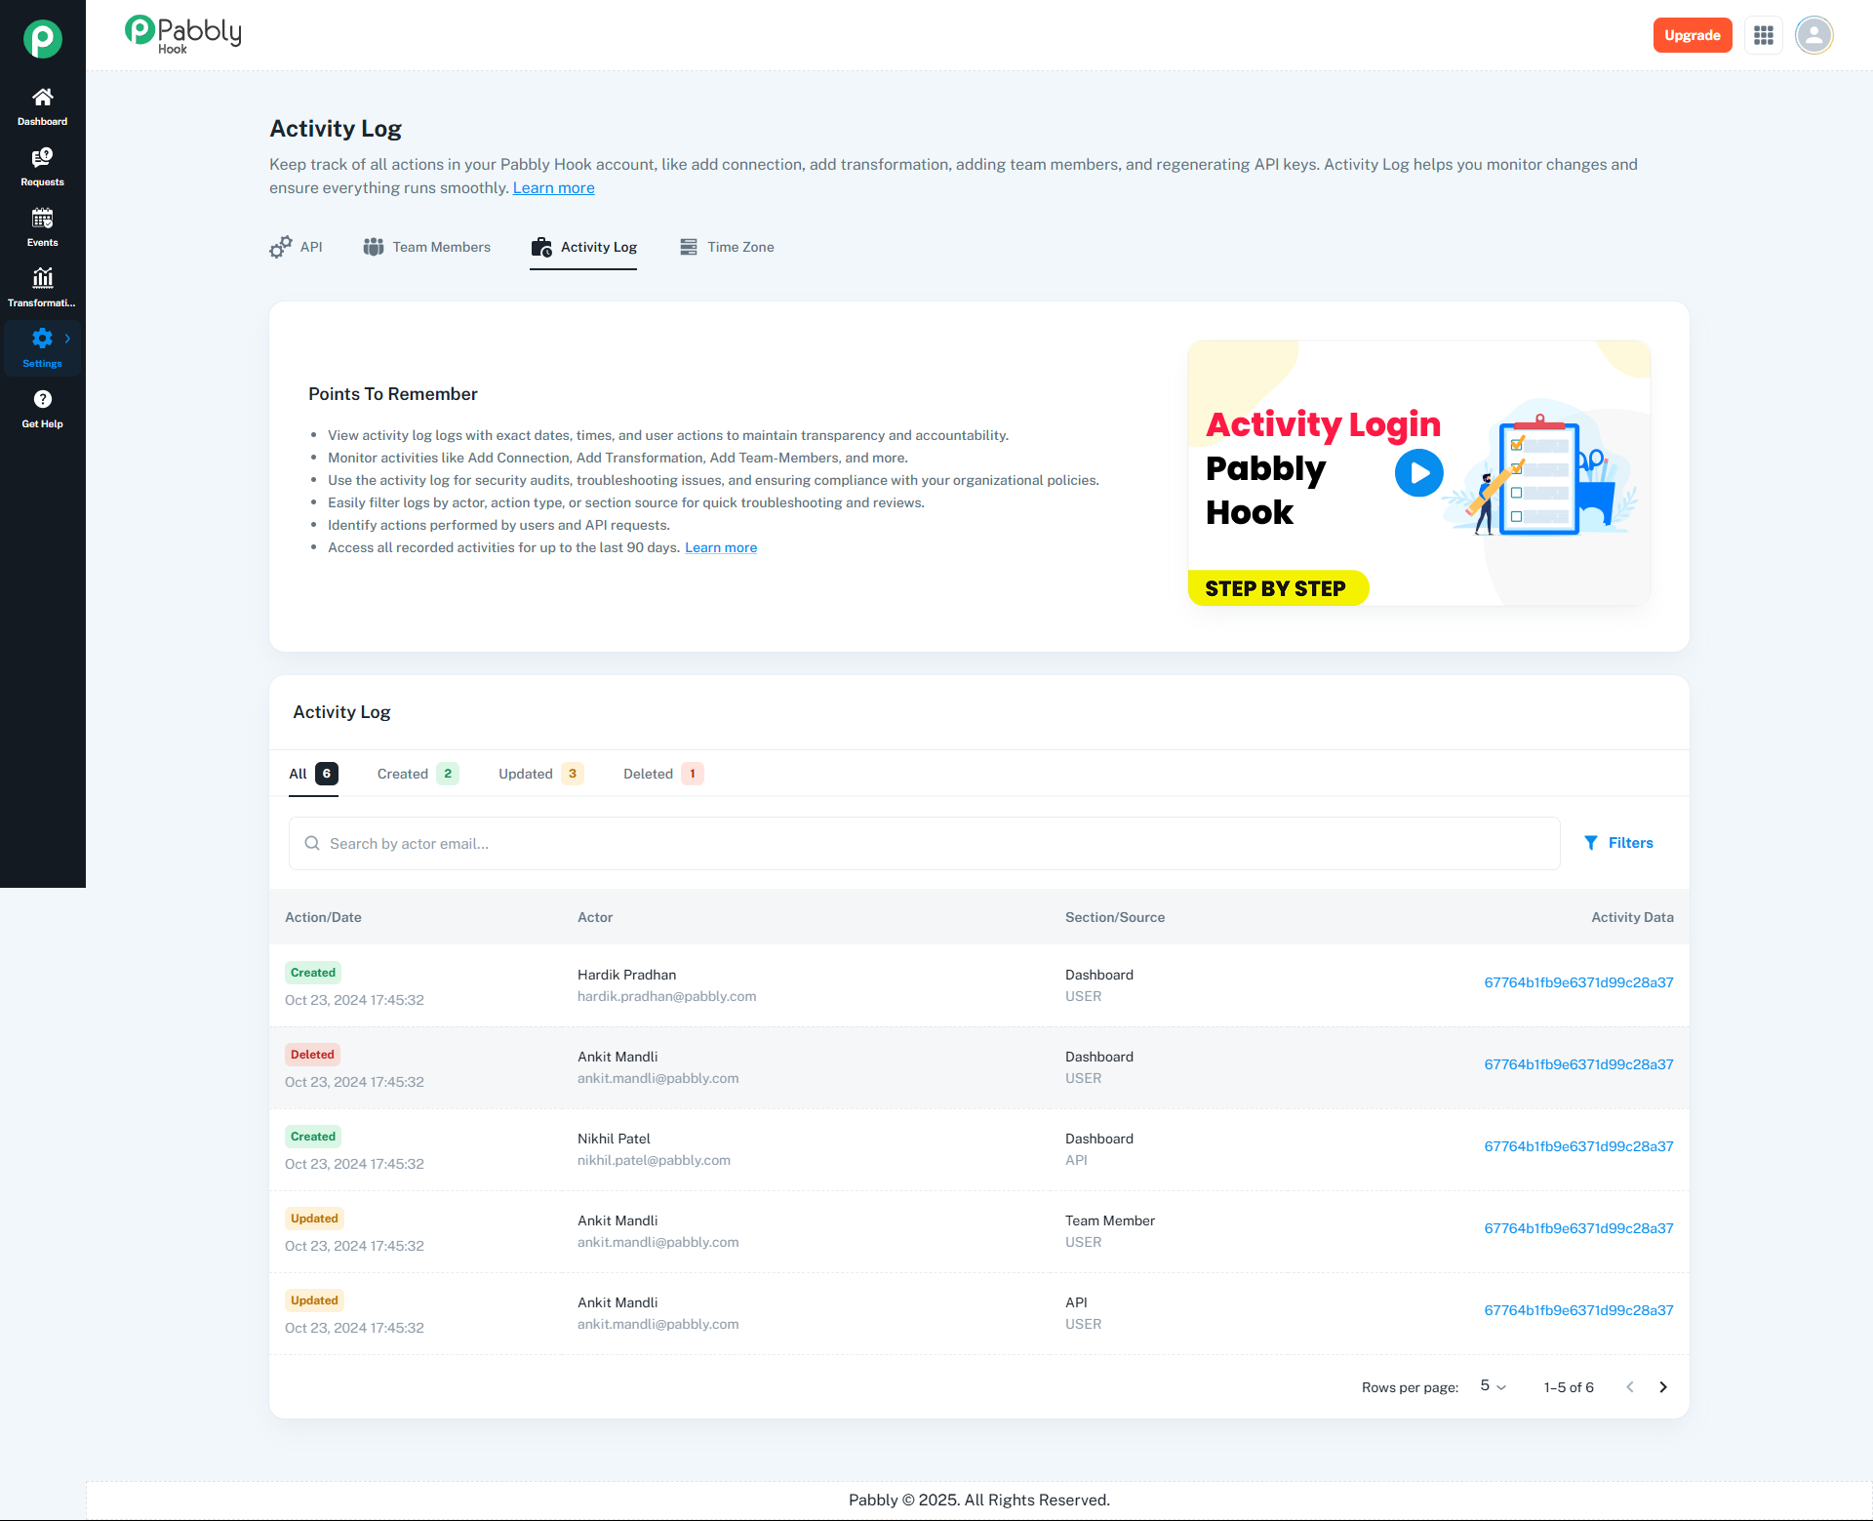1873x1521 pixels.
Task: Select the Settings gear in sidebar
Action: click(x=42, y=339)
